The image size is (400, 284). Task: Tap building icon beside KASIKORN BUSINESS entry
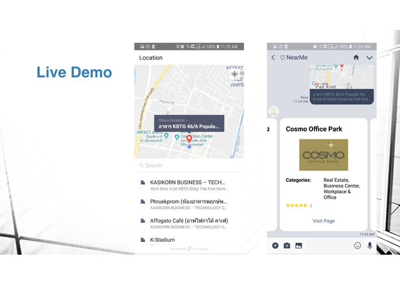143,182
